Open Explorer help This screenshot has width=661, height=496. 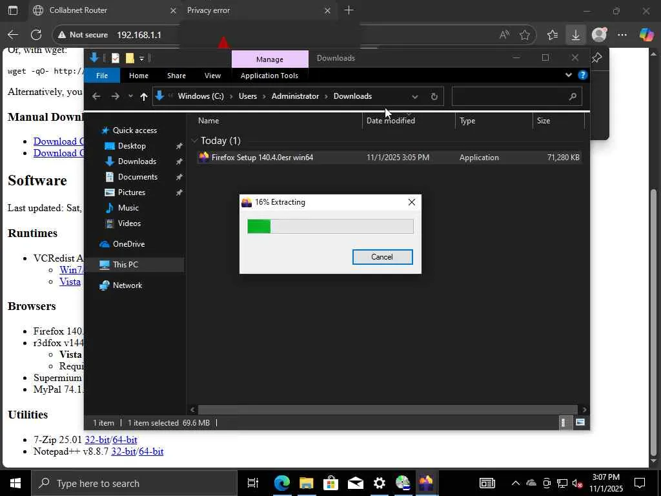coord(583,75)
